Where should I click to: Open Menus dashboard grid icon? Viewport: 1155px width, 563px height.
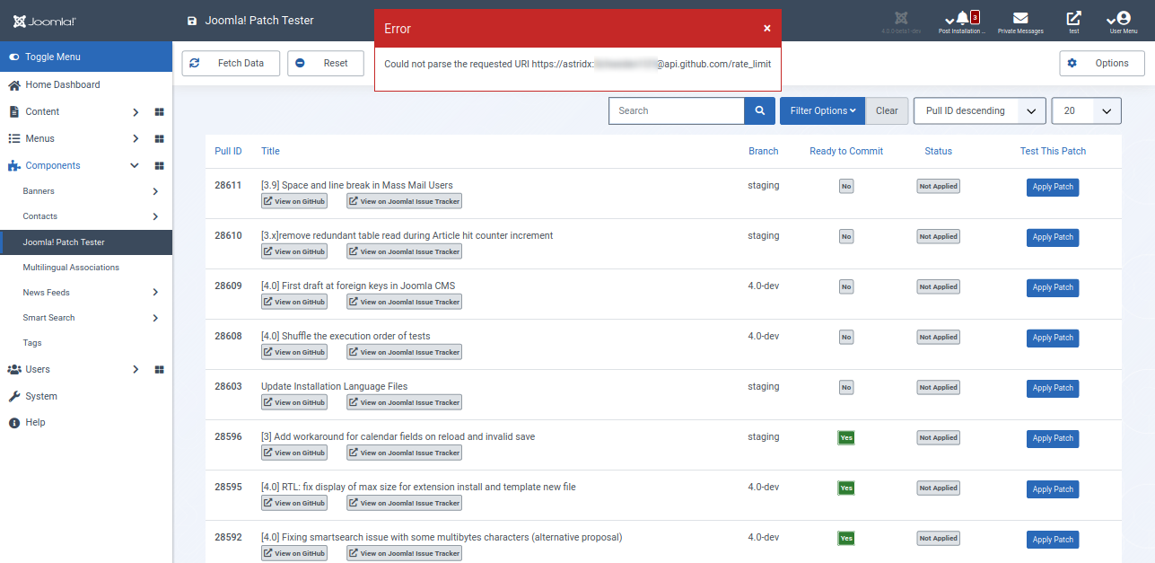pos(160,139)
